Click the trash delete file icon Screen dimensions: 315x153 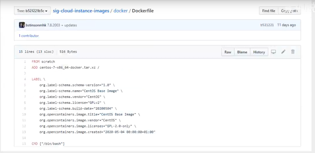(293, 52)
